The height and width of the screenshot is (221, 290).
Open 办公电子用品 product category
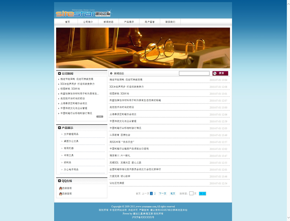coord(71,169)
